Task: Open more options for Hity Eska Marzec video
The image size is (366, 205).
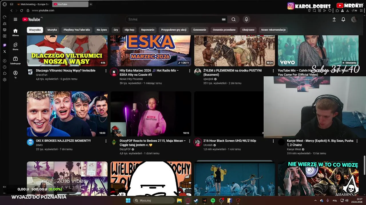Action: (x=189, y=71)
